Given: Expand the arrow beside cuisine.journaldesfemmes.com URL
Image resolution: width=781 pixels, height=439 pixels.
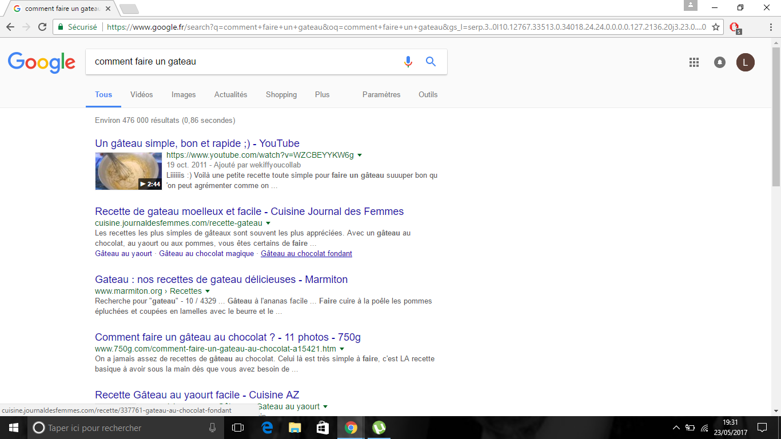Looking at the screenshot, I should 268,224.
